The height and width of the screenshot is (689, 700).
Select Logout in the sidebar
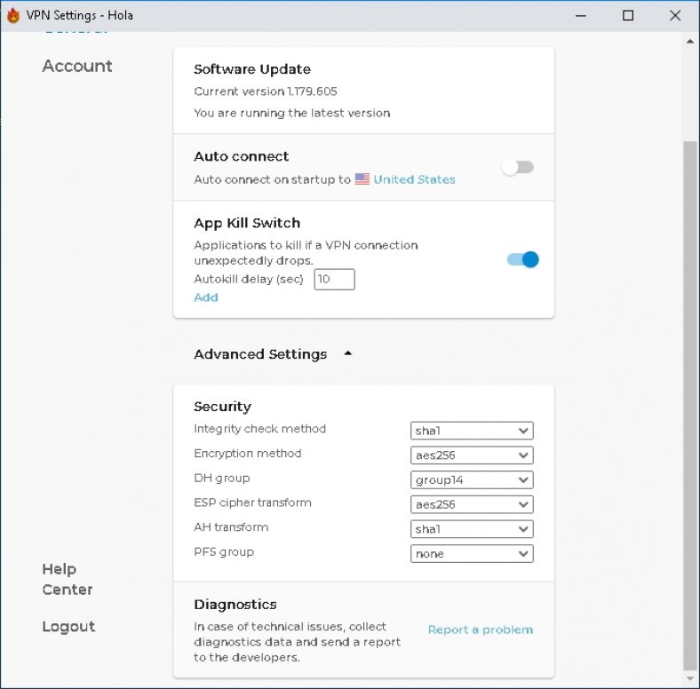(x=68, y=627)
